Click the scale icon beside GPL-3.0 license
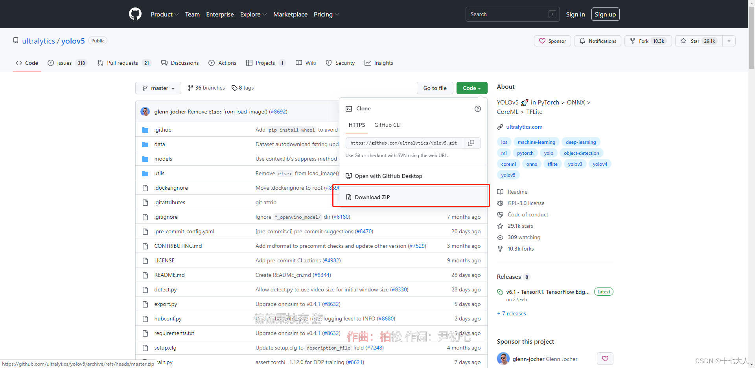Screen dimensions: 755x368 500,203
